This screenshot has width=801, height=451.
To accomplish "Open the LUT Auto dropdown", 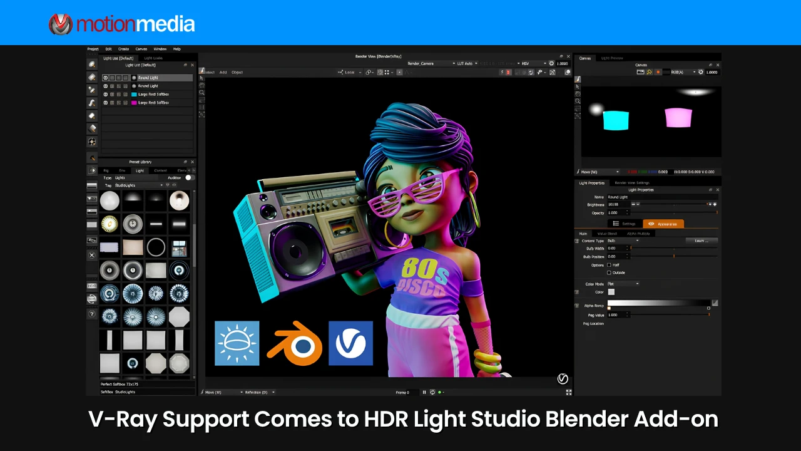I will point(467,63).
